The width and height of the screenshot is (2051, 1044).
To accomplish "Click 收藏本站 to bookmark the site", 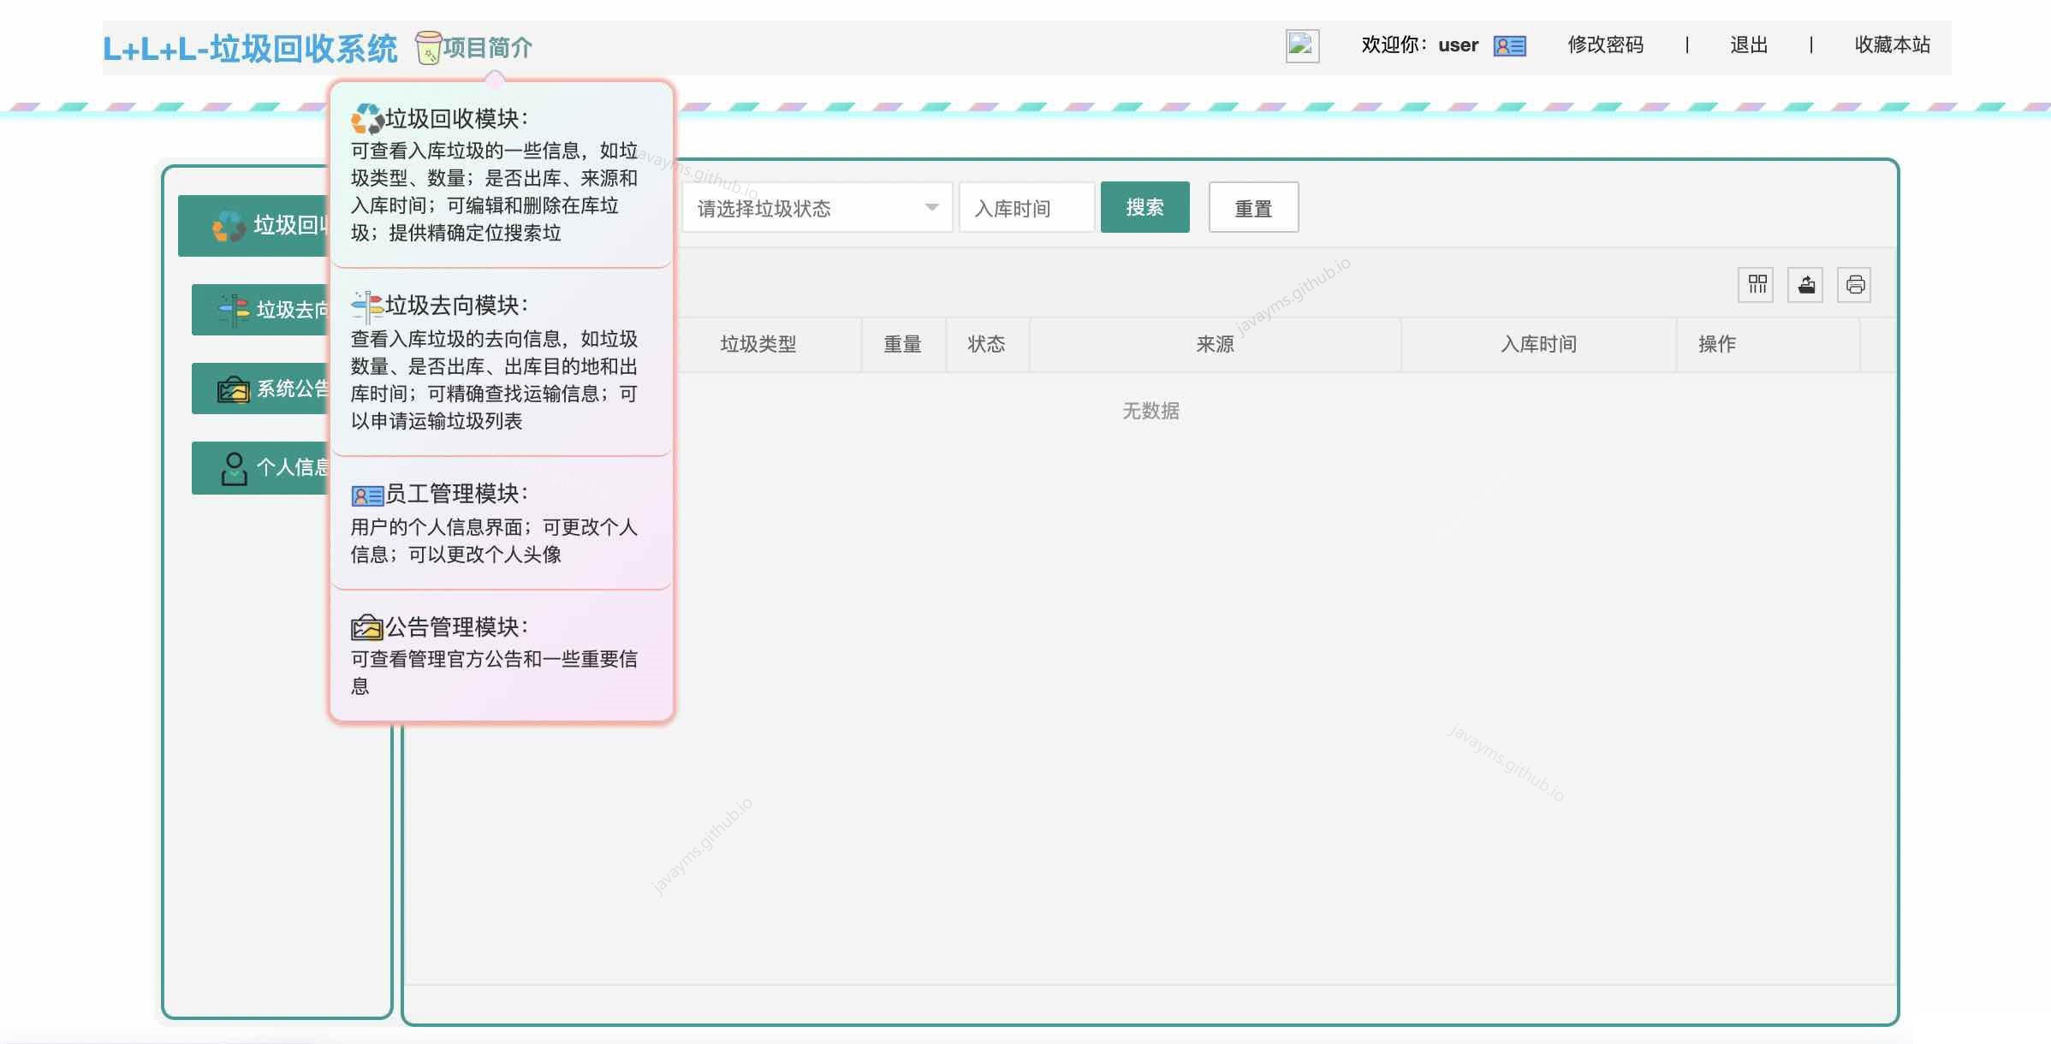I will 1891,45.
